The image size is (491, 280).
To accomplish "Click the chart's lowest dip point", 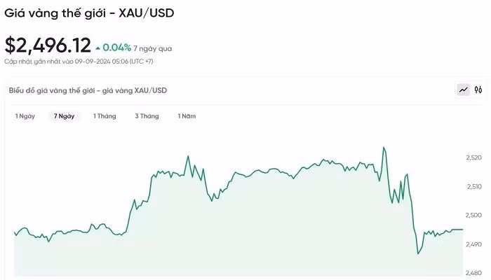I will point(418,253).
